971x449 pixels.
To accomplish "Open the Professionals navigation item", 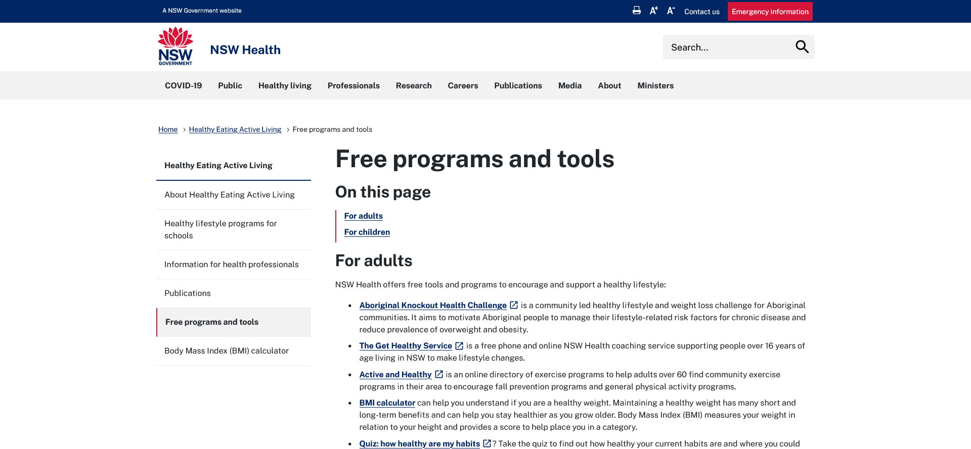I will 354,86.
